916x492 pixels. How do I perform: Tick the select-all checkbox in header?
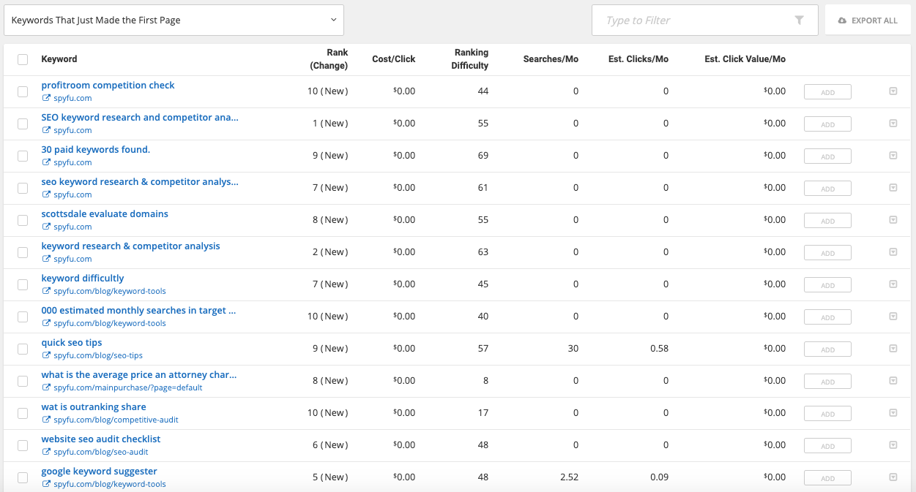(23, 59)
